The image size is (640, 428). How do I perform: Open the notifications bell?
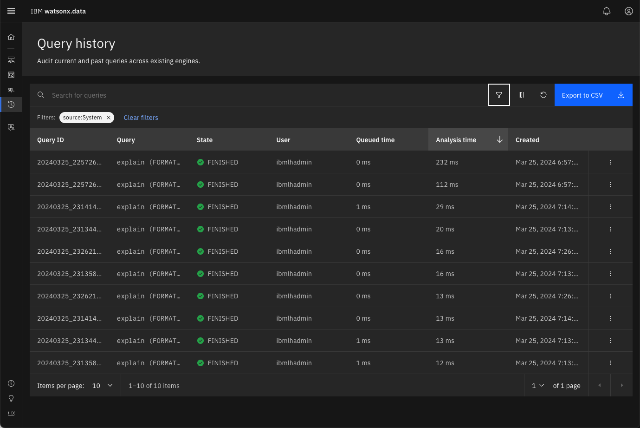tap(607, 11)
